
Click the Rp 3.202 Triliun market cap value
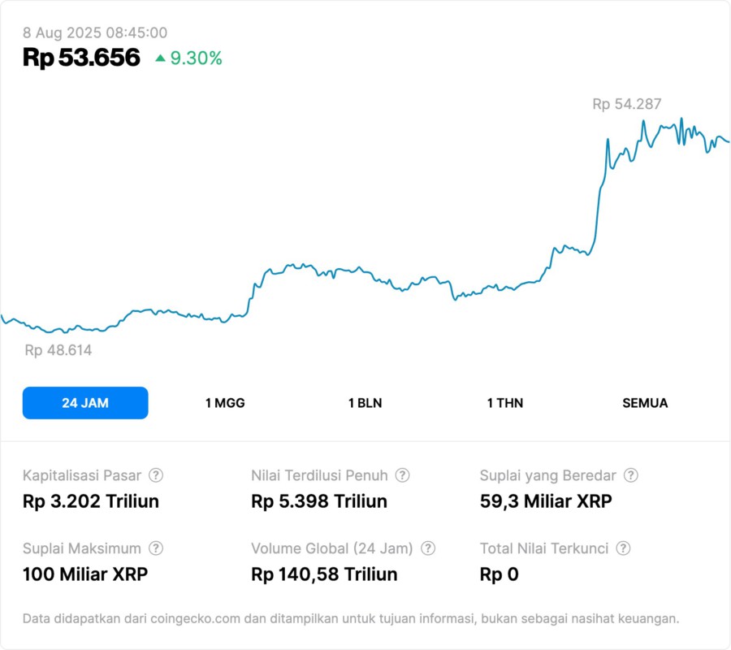coord(91,501)
